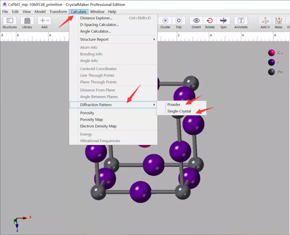
Task: Choose Electron Density Map menu item
Action: pos(113,126)
